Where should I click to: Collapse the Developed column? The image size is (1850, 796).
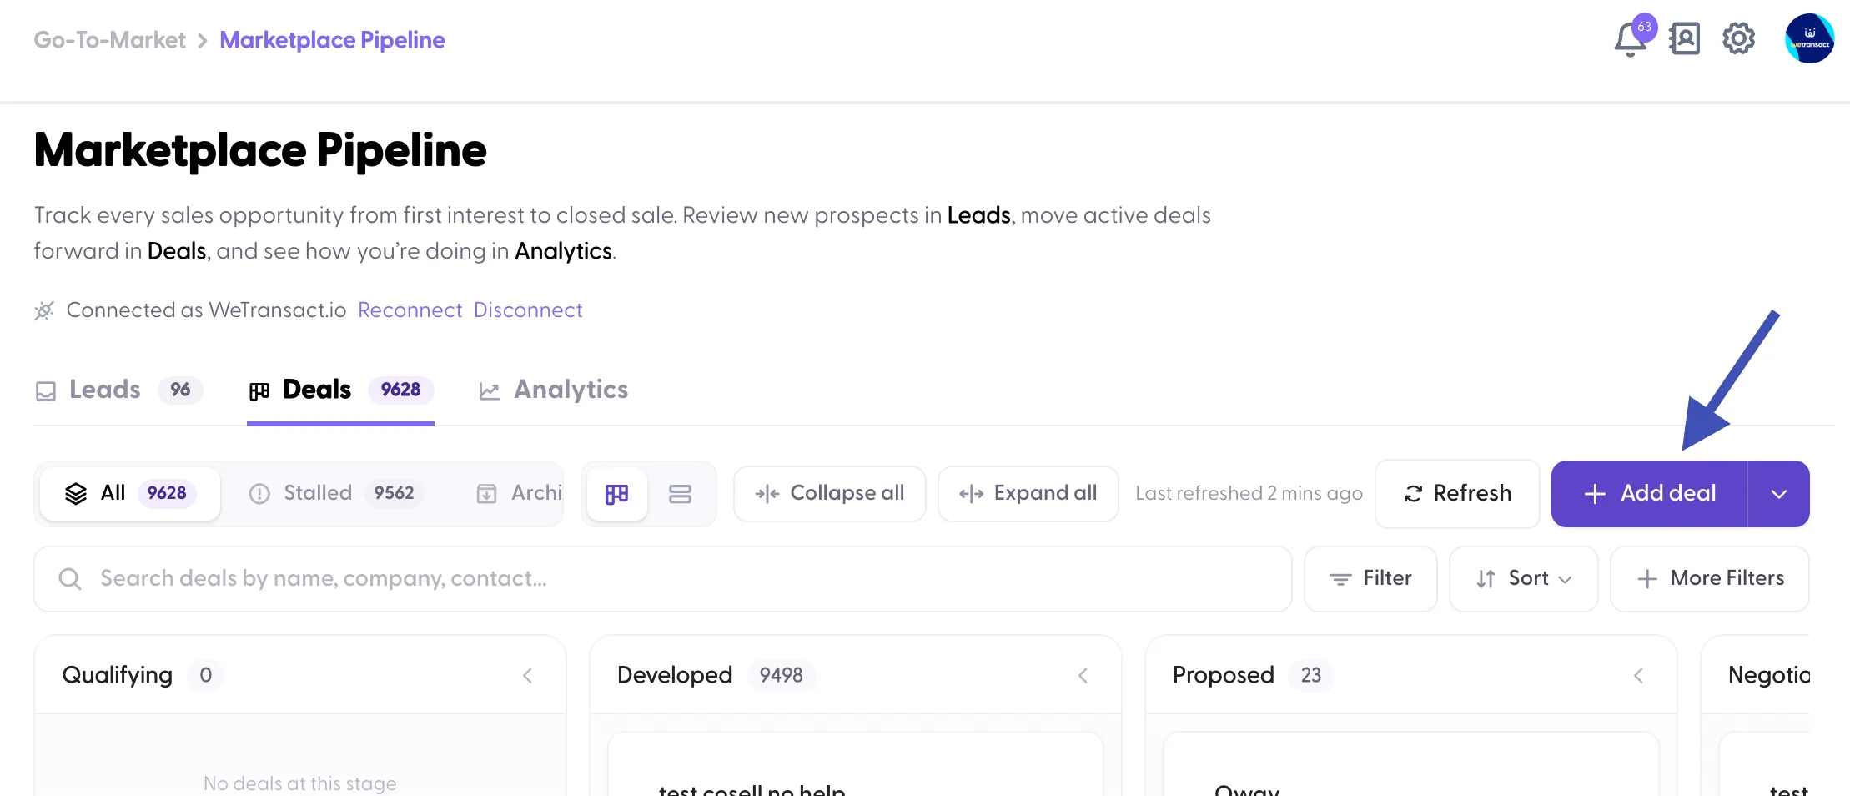point(1083,675)
